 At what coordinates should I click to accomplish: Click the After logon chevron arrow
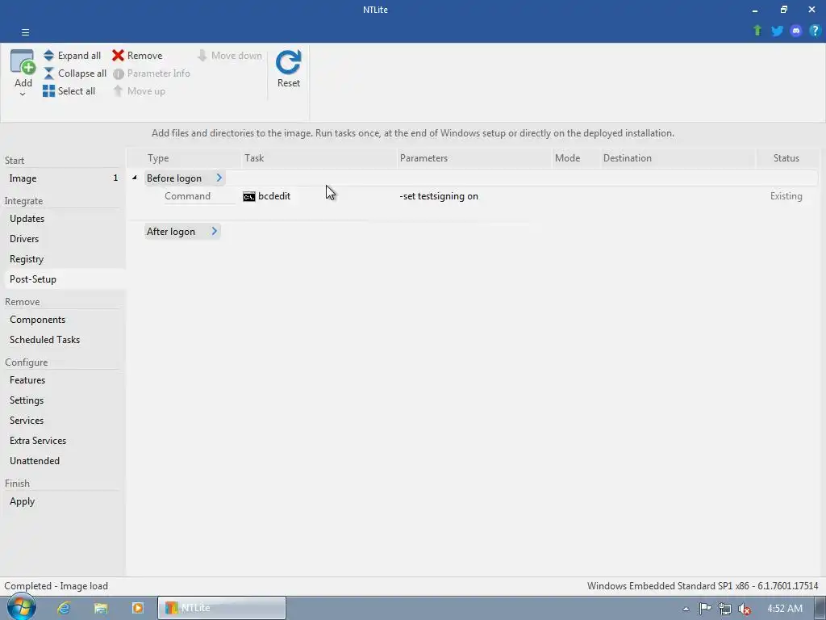(214, 232)
